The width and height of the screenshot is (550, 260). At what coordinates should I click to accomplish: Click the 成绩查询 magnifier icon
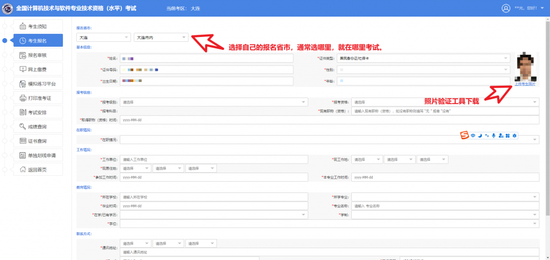point(23,127)
